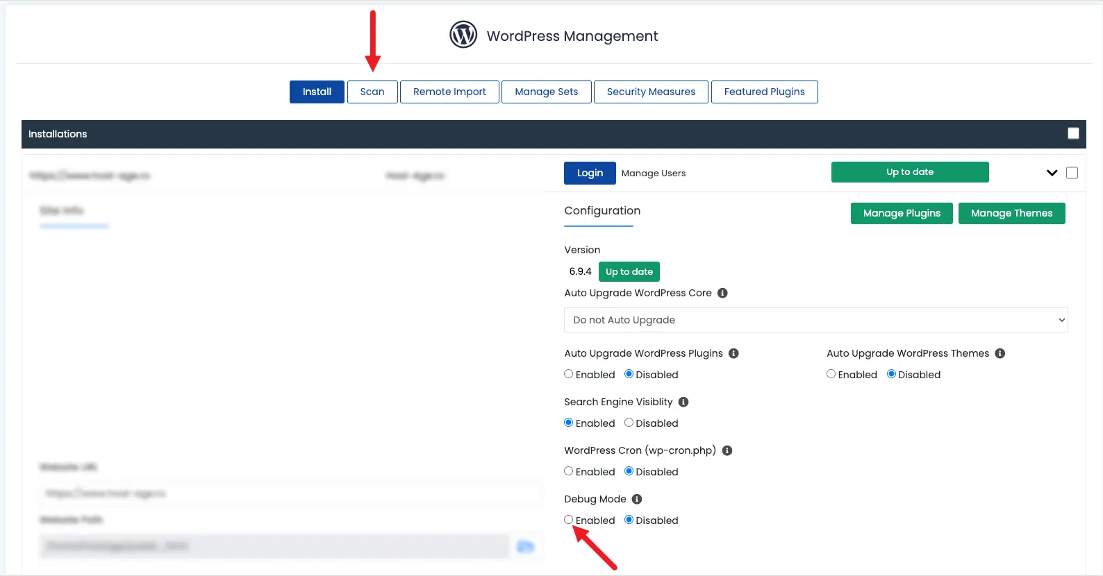Click the blue Login button
The height and width of the screenshot is (576, 1103).
pyautogui.click(x=590, y=173)
